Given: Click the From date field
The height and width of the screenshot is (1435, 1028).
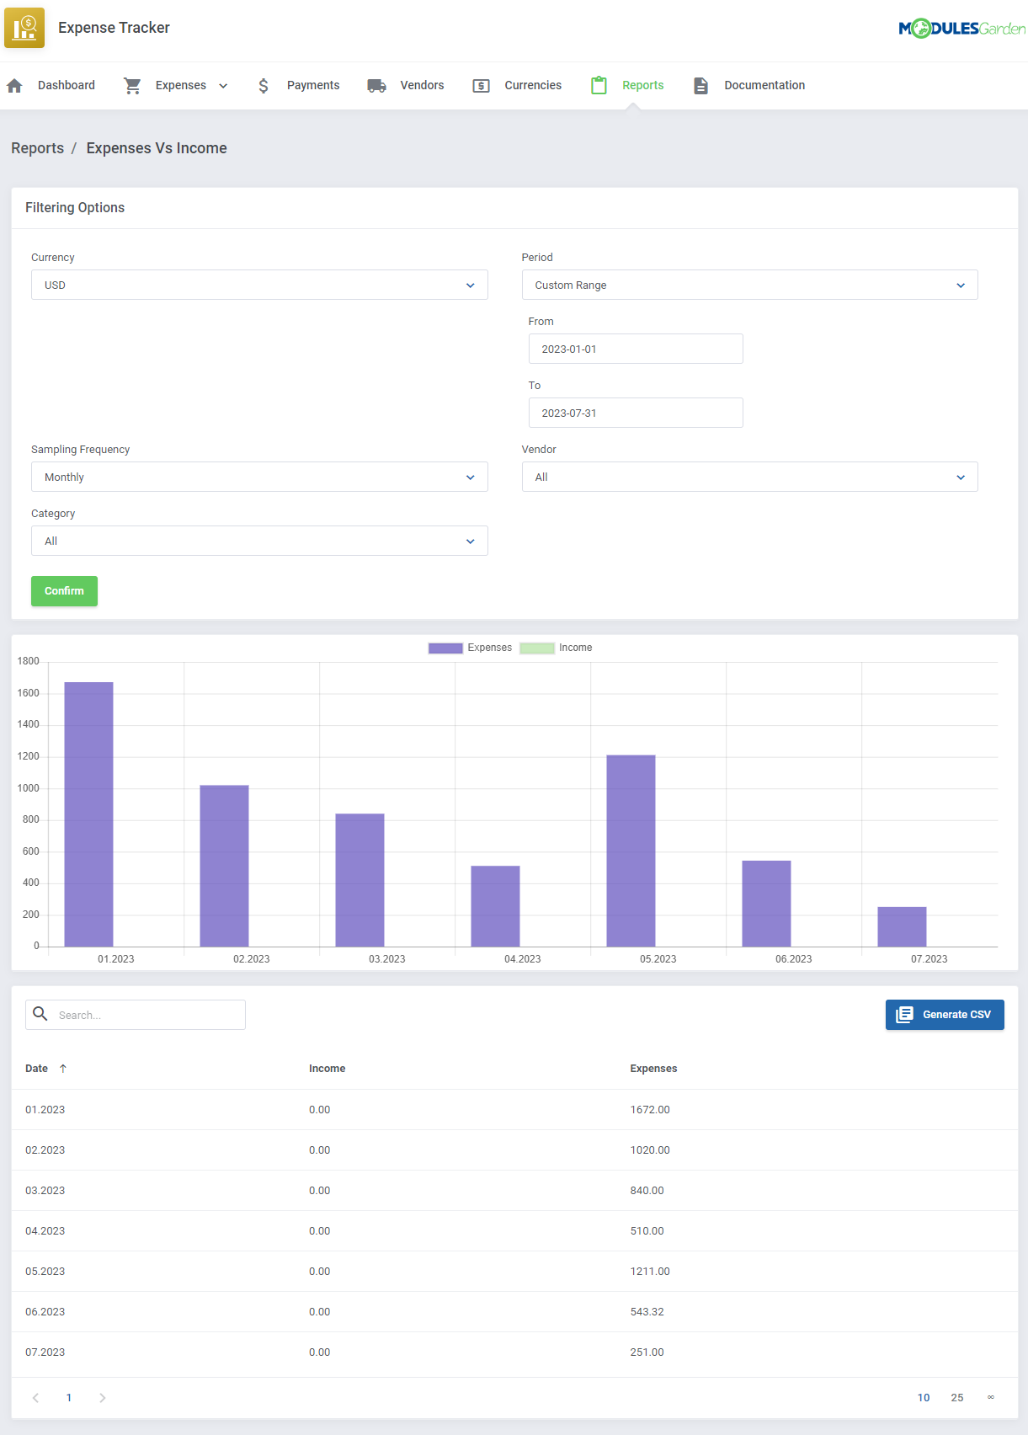Looking at the screenshot, I should click(636, 349).
